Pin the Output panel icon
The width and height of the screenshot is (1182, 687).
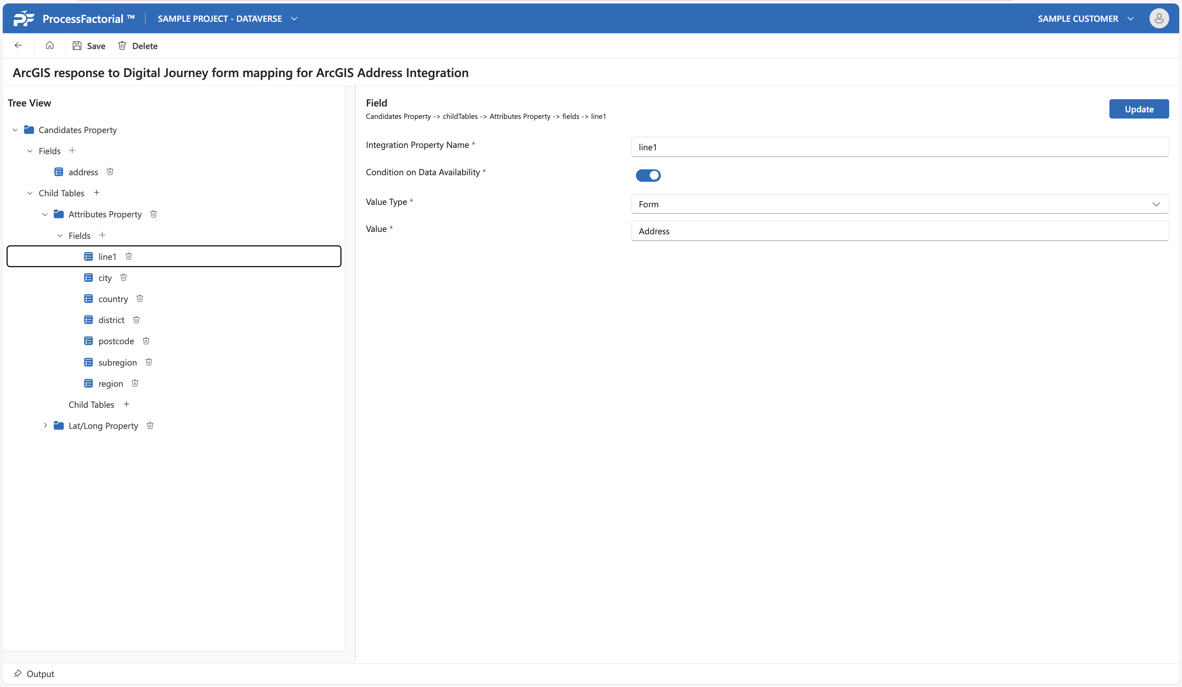coord(18,674)
